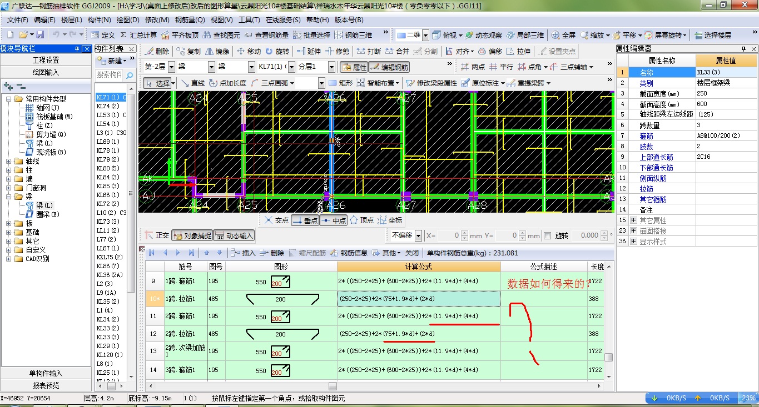Toggle 对象捕捉 object snap
Viewport: 759px width, 407px height.
tap(192, 235)
